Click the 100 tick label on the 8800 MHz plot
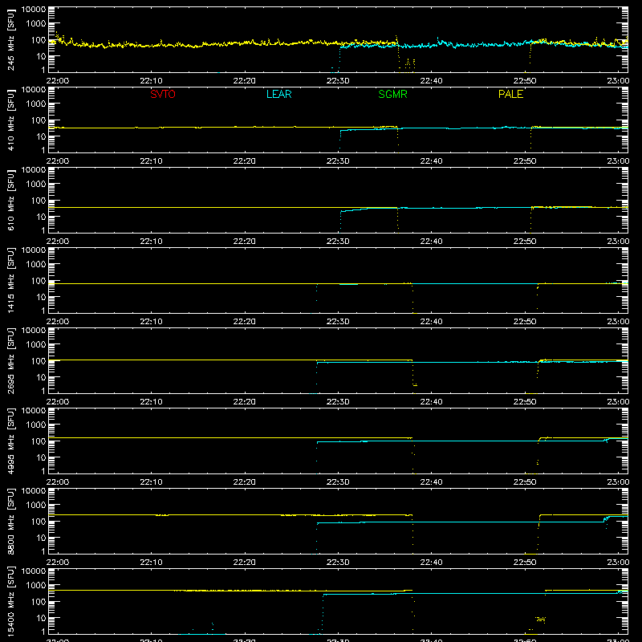 38,522
